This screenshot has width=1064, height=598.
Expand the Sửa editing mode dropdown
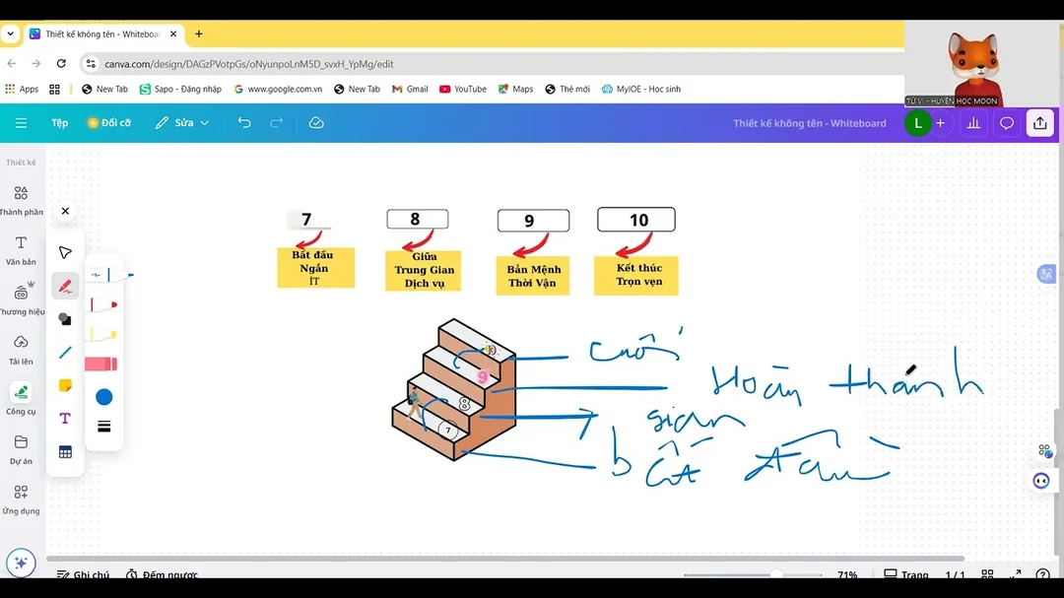[x=182, y=123]
